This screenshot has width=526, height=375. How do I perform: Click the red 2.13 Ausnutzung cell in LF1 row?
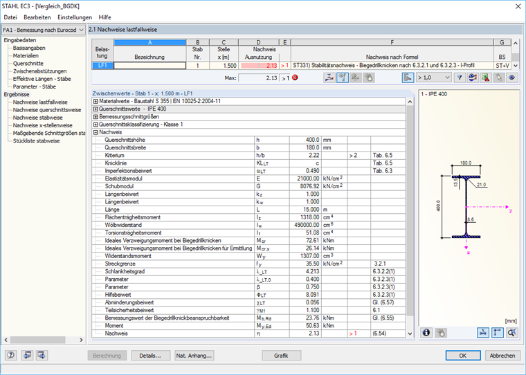(x=258, y=66)
